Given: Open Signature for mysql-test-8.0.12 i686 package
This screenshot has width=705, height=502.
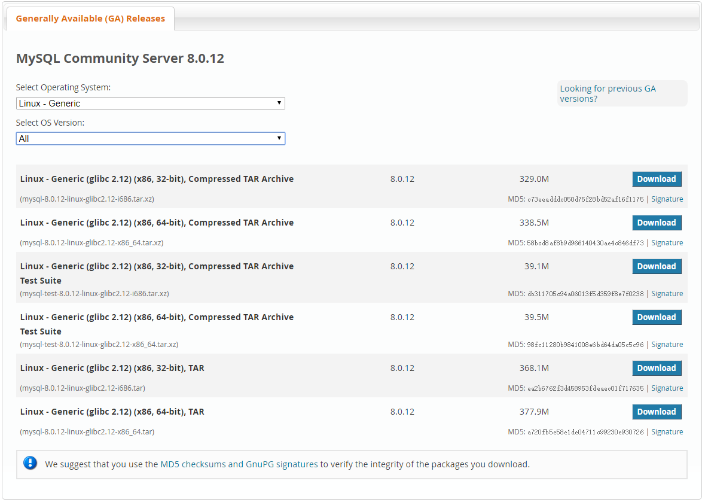Looking at the screenshot, I should 667,293.
